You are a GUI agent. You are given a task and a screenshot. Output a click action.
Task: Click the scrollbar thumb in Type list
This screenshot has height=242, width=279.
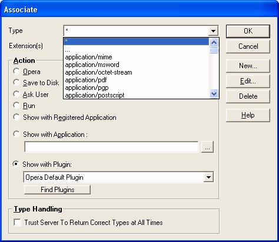pyautogui.click(x=214, y=50)
